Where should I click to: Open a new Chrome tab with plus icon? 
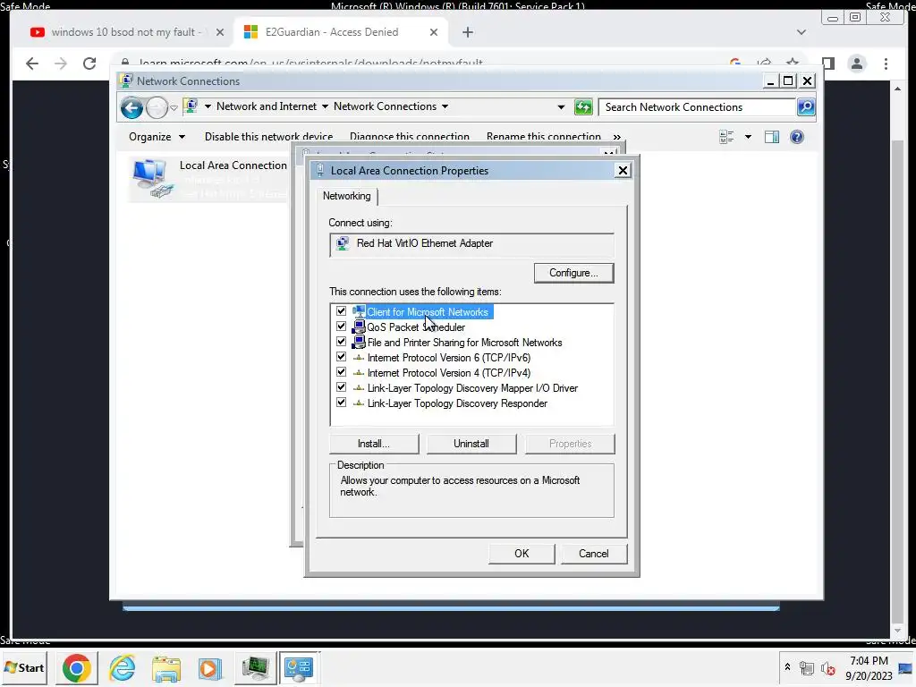[x=467, y=32]
